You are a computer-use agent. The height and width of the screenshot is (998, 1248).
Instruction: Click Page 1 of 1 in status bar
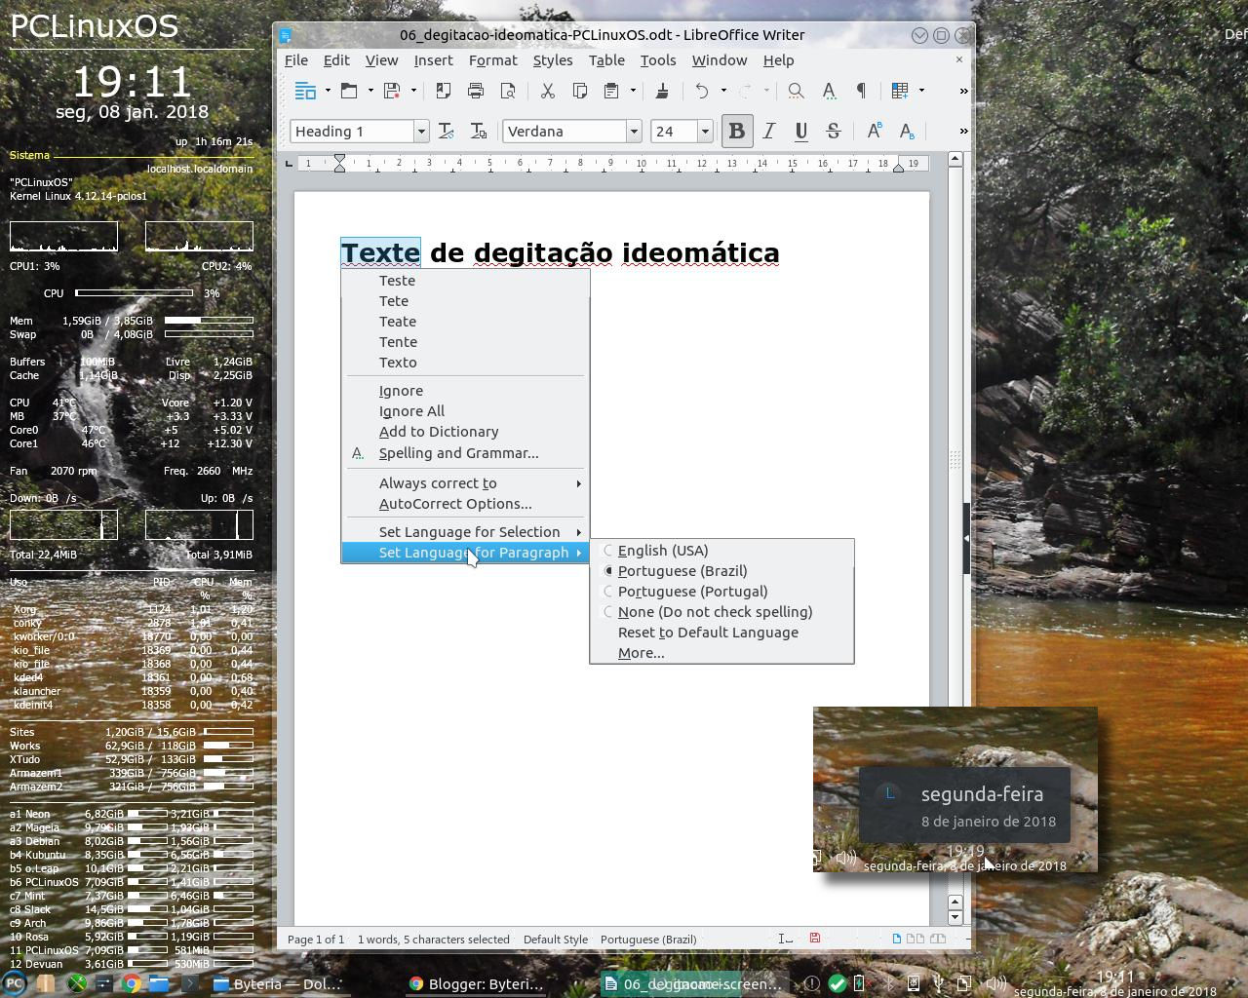[x=316, y=940]
